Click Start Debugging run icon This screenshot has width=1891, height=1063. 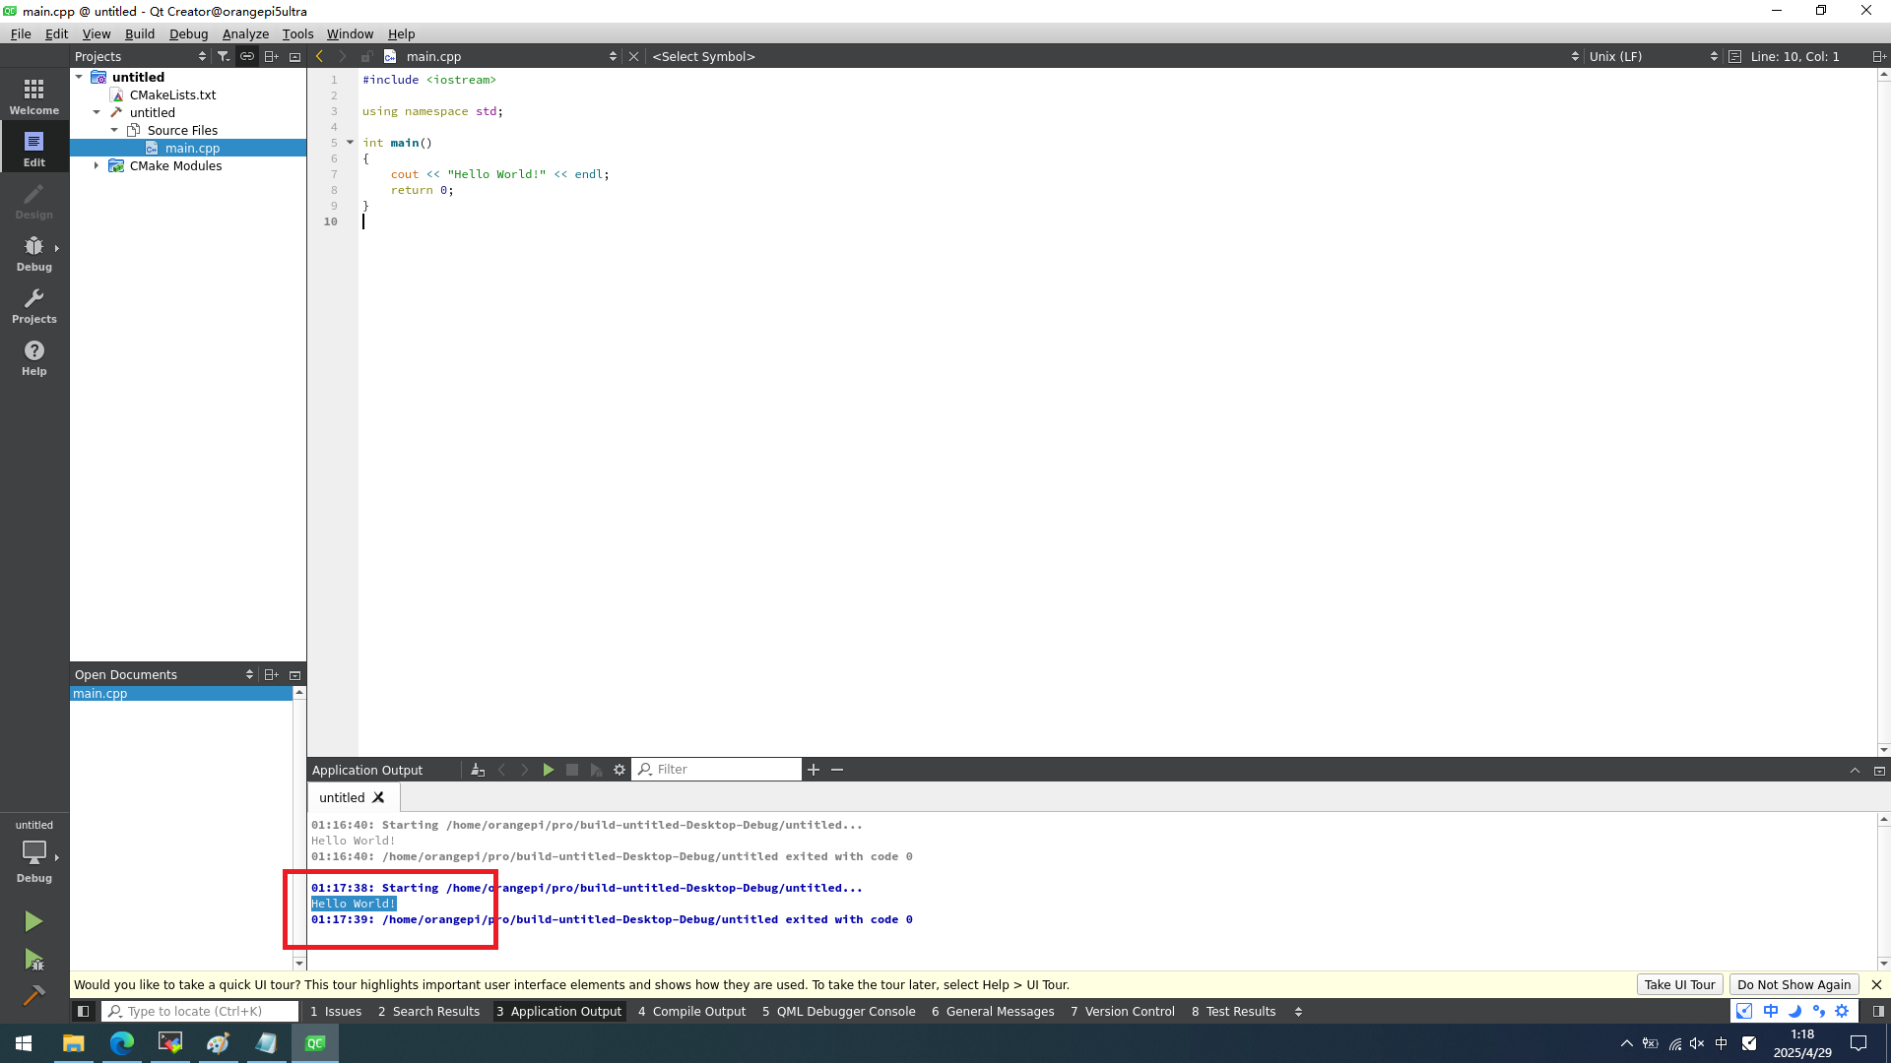point(33,960)
